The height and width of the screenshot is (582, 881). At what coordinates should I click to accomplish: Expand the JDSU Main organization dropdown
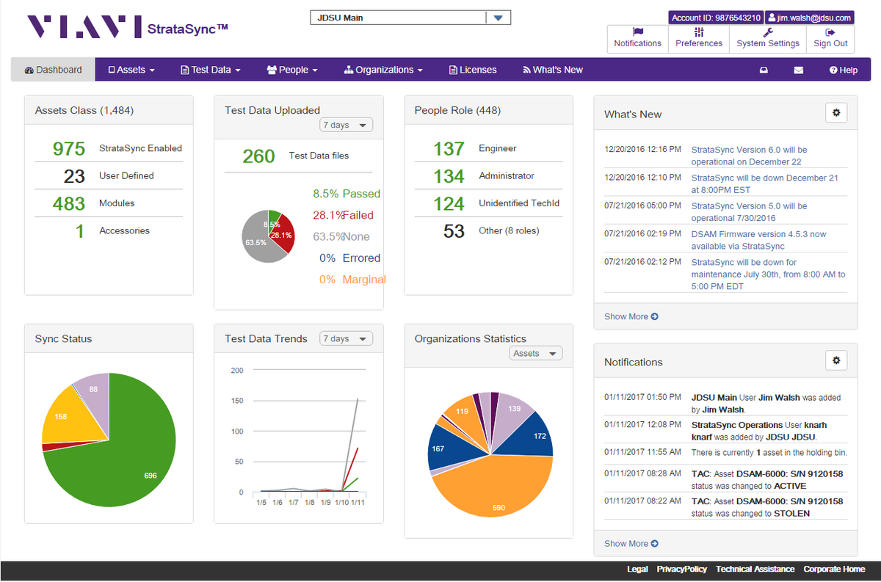[498, 18]
